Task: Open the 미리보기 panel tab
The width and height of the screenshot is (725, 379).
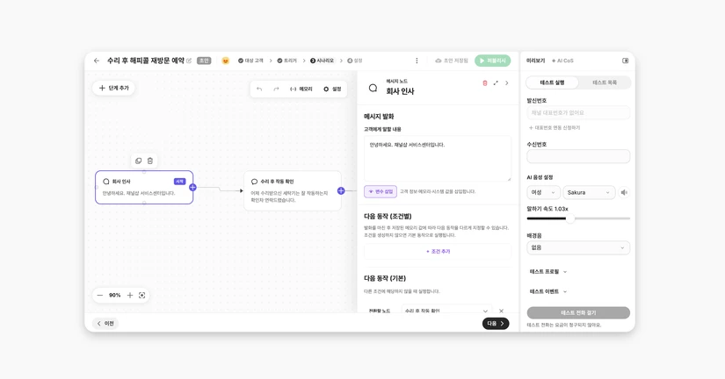Action: click(x=535, y=61)
